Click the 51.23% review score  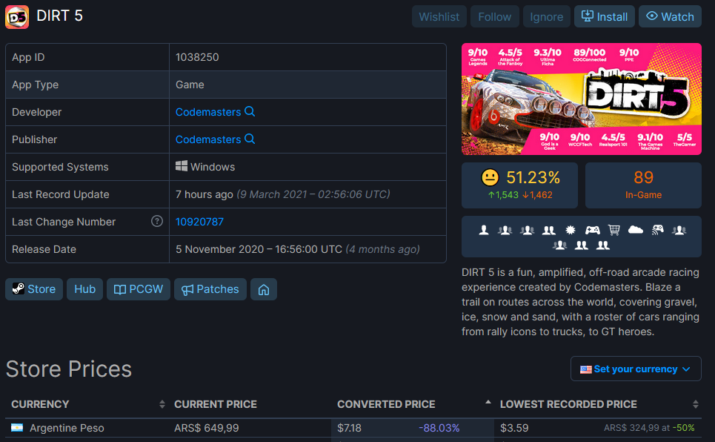[x=533, y=178]
